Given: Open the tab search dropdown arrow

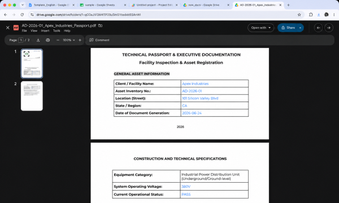Looking at the screenshot, I should coord(22,5).
